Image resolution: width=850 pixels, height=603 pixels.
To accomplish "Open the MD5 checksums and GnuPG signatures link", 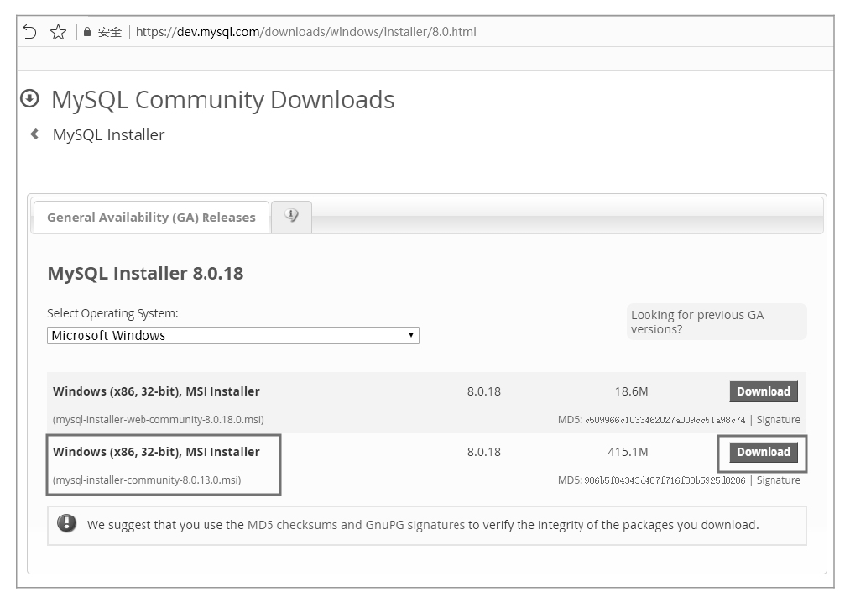I will [x=356, y=525].
